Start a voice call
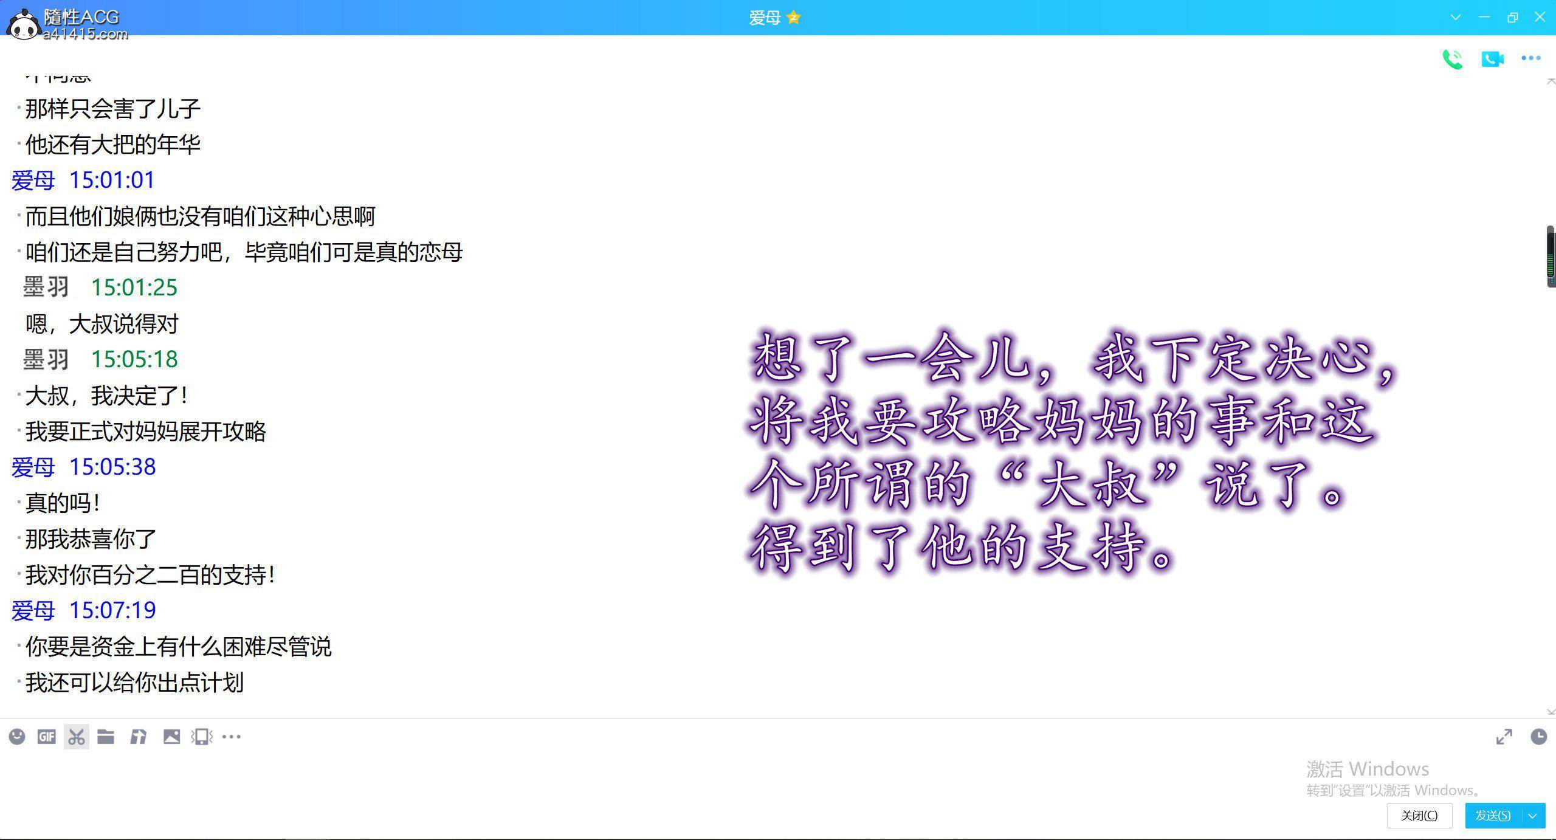Image resolution: width=1556 pixels, height=840 pixels. (x=1452, y=59)
